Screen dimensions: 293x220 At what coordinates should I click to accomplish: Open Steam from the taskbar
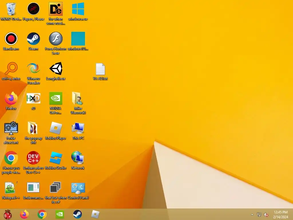point(77,214)
